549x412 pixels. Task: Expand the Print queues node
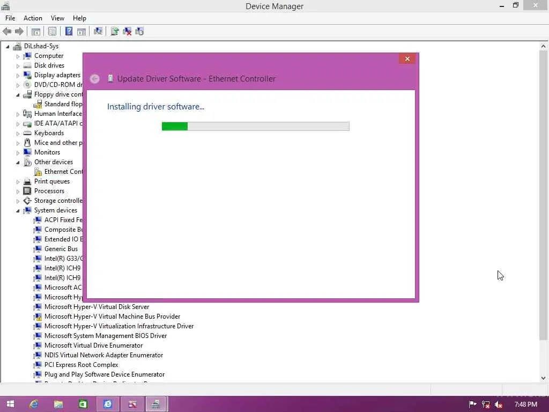click(18, 181)
